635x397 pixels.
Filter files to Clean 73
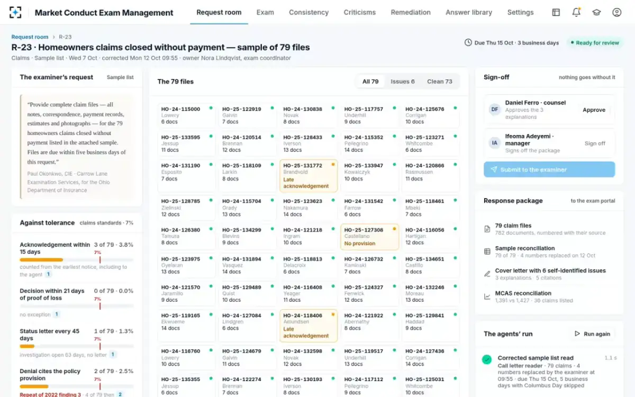click(440, 82)
